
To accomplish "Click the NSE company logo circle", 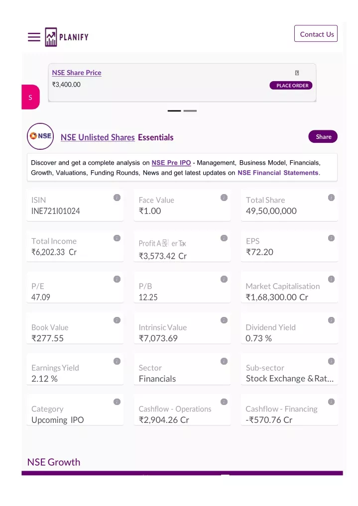I will (40, 136).
